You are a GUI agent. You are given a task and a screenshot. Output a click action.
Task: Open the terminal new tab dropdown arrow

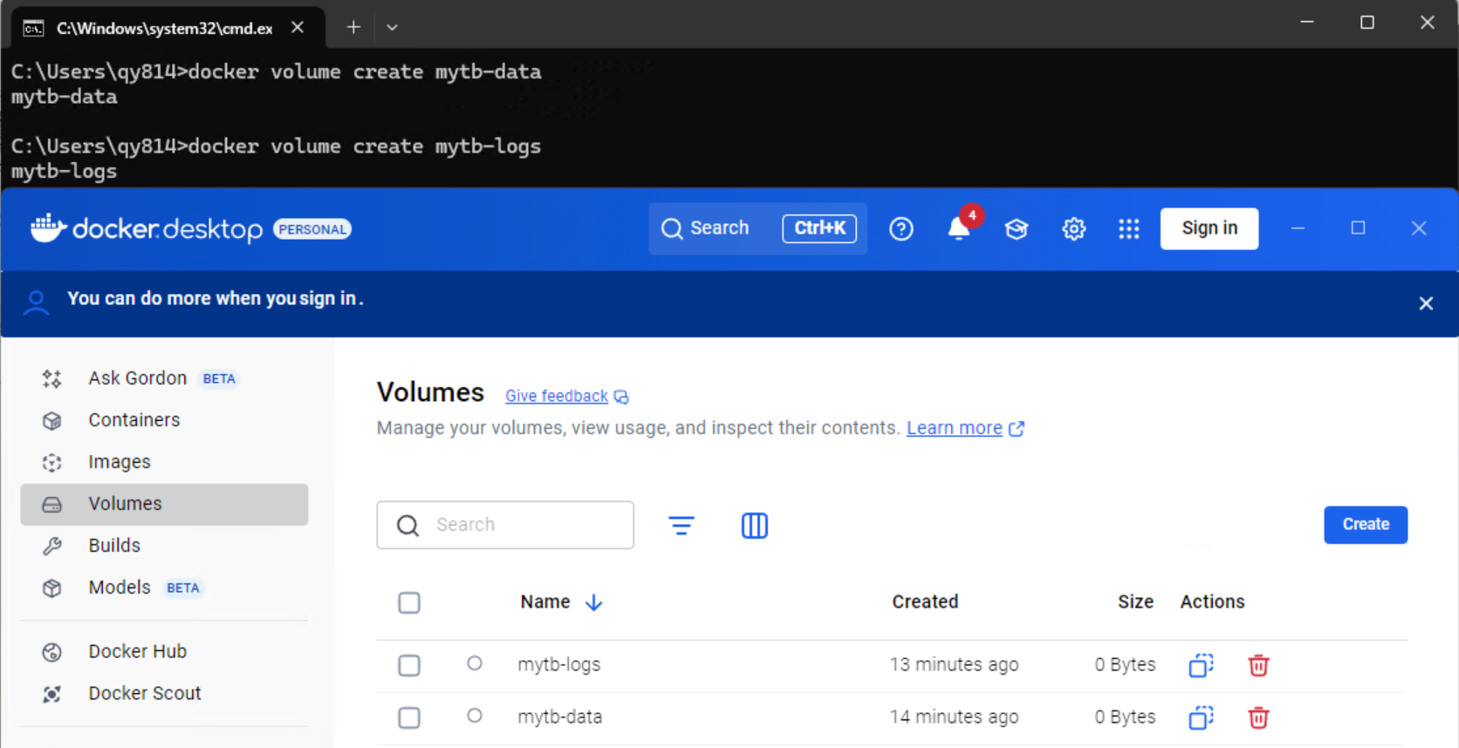click(x=393, y=27)
